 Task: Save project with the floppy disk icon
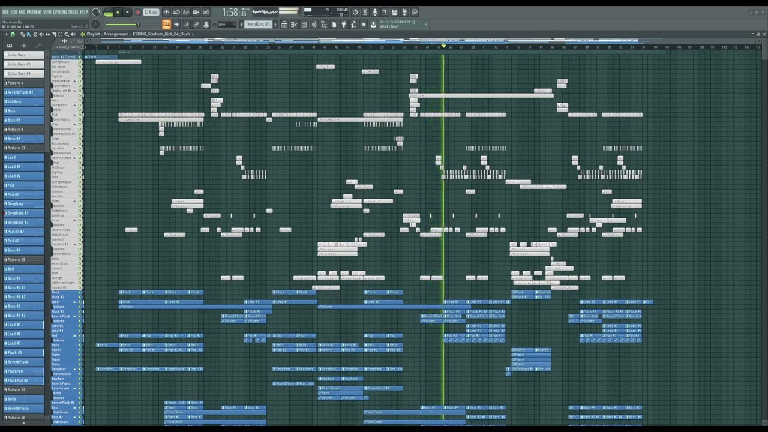[x=394, y=12]
